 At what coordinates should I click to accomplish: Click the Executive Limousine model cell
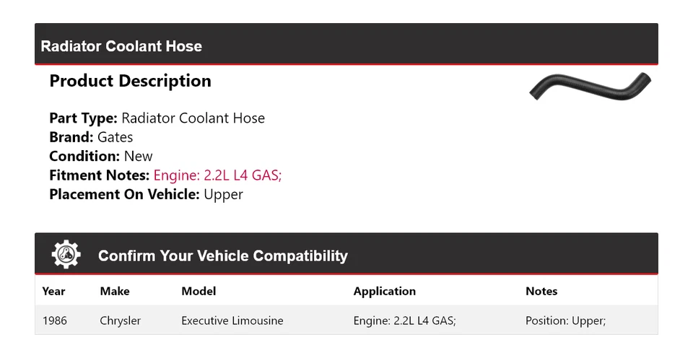pyautogui.click(x=232, y=320)
